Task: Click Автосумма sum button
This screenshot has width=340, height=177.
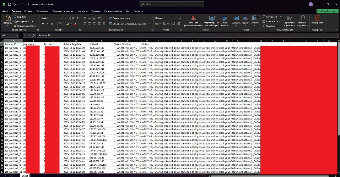Action: [270, 17]
